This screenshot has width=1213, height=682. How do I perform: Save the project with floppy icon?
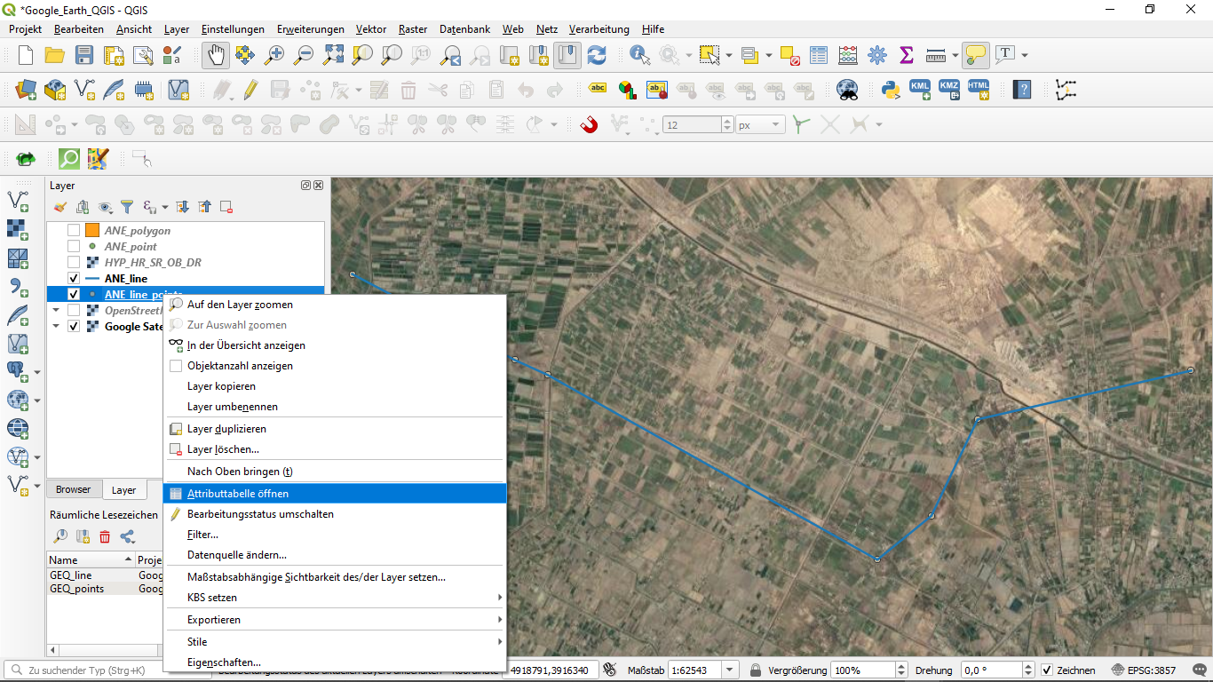(x=84, y=55)
